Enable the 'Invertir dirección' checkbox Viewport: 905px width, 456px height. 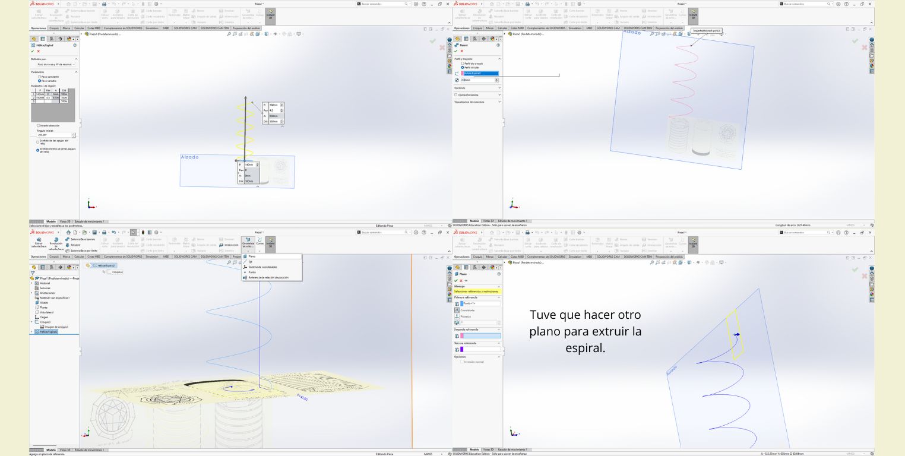38,125
